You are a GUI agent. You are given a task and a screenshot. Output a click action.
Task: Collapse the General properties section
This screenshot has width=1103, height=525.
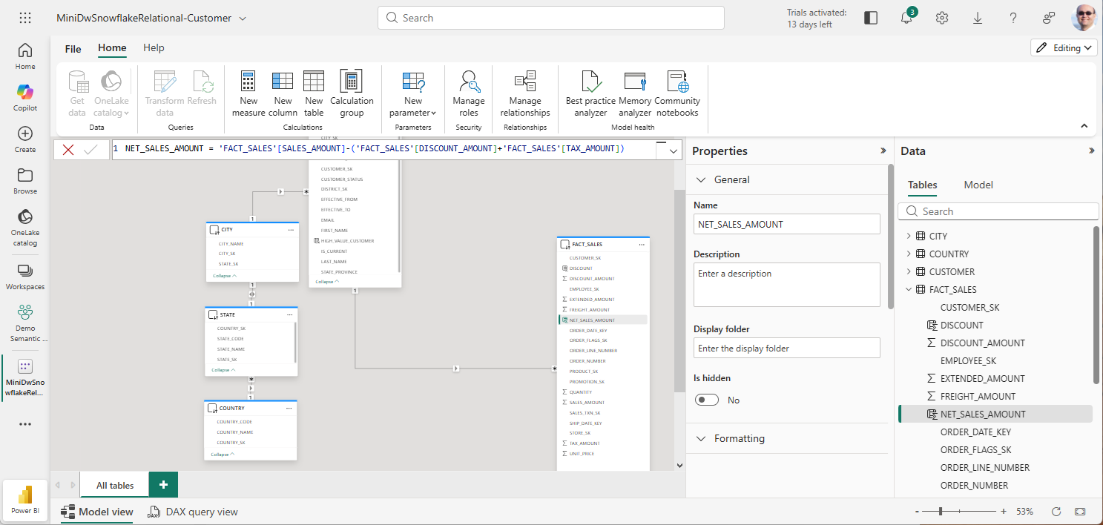[701, 179]
